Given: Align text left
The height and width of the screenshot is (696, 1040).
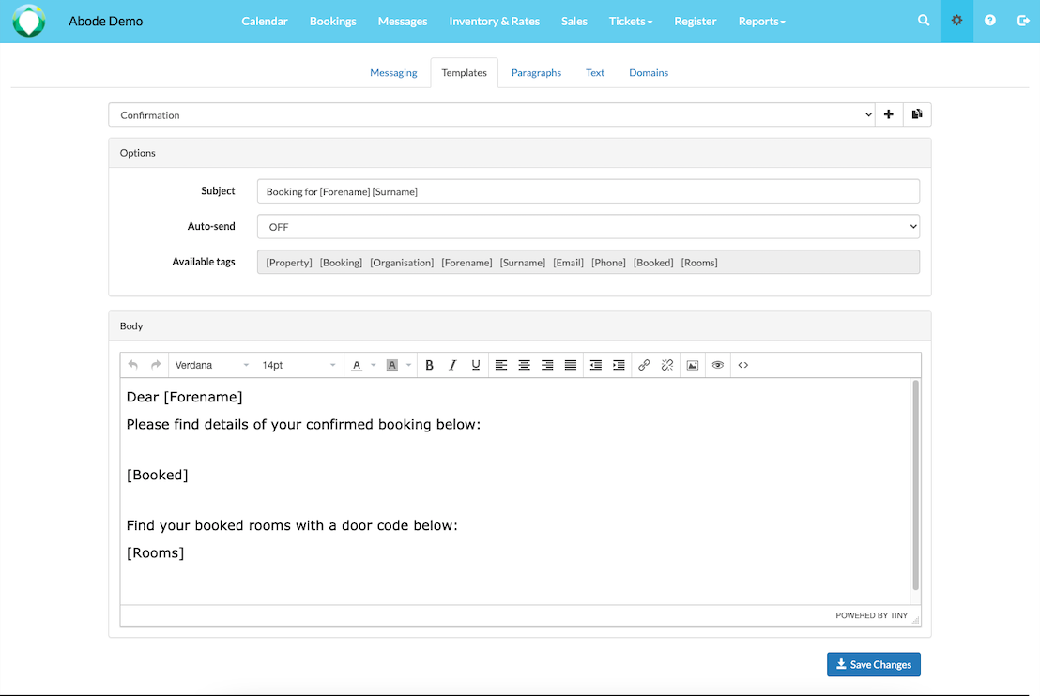Looking at the screenshot, I should (x=501, y=365).
